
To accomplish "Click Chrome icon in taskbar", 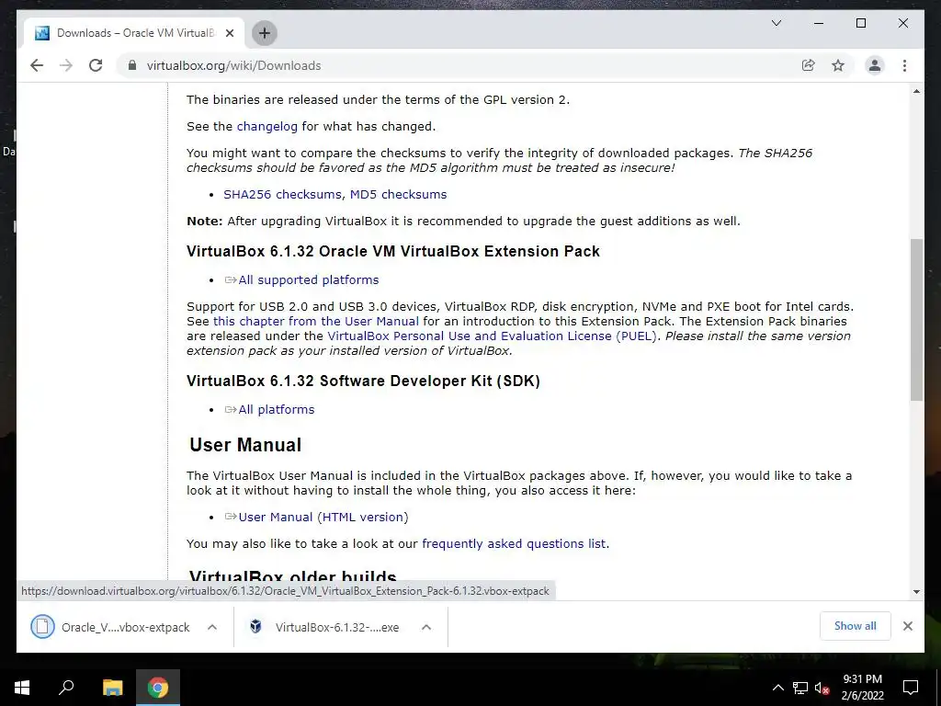I will click(158, 688).
